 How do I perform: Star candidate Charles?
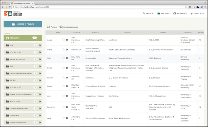point(63,78)
